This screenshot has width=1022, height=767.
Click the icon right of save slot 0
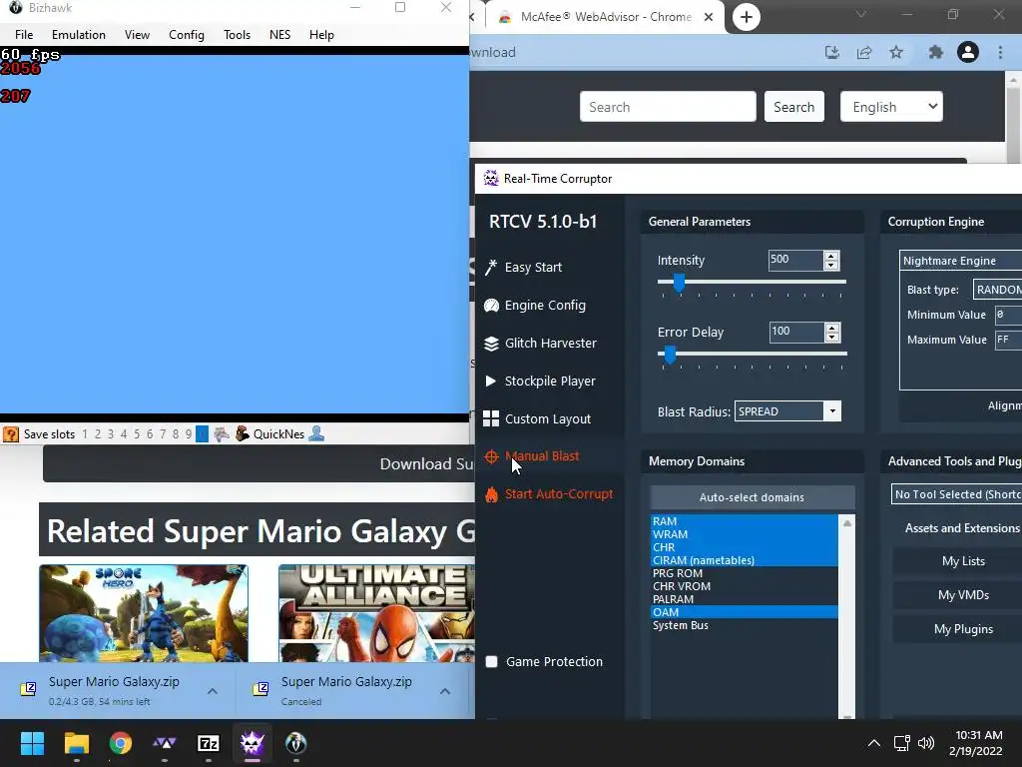click(222, 433)
